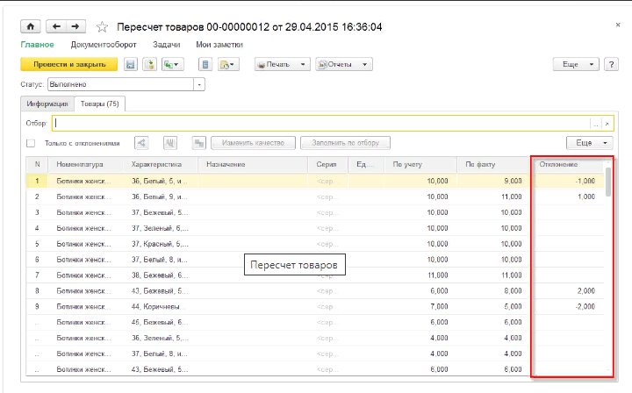The image size is (632, 393).
Task: Open the help question mark button
Action: tap(613, 64)
